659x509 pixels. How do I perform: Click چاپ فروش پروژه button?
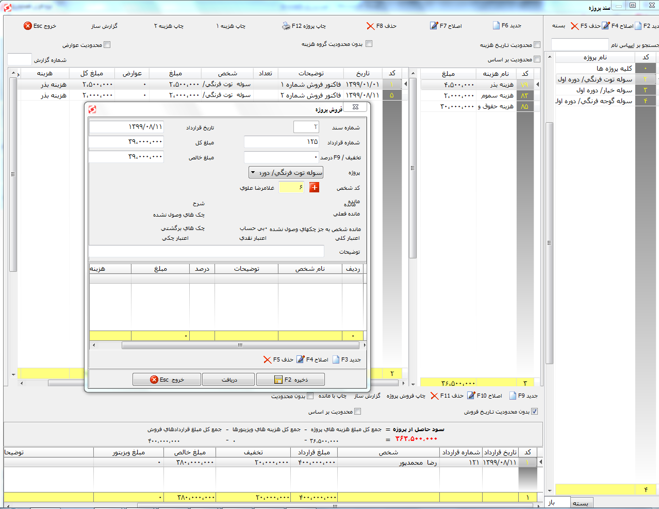pyautogui.click(x=406, y=396)
